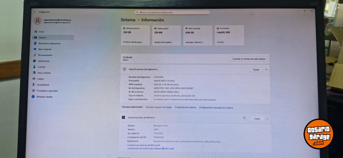Copy the device specifications with Copiar
343x158 pixels.
256,70
